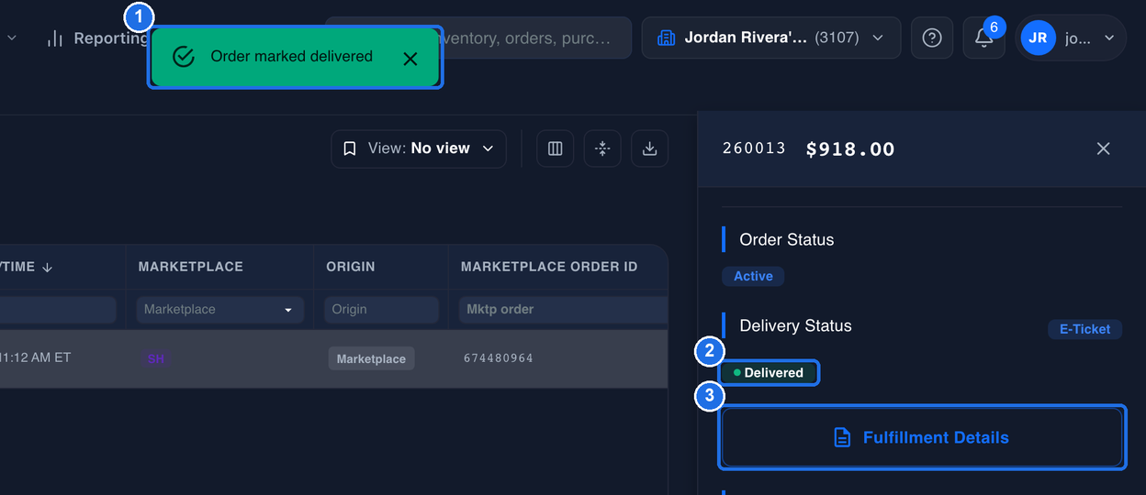Screen dimensions: 1146x495
Task: Click the success checkmark icon in toast
Action: [184, 57]
